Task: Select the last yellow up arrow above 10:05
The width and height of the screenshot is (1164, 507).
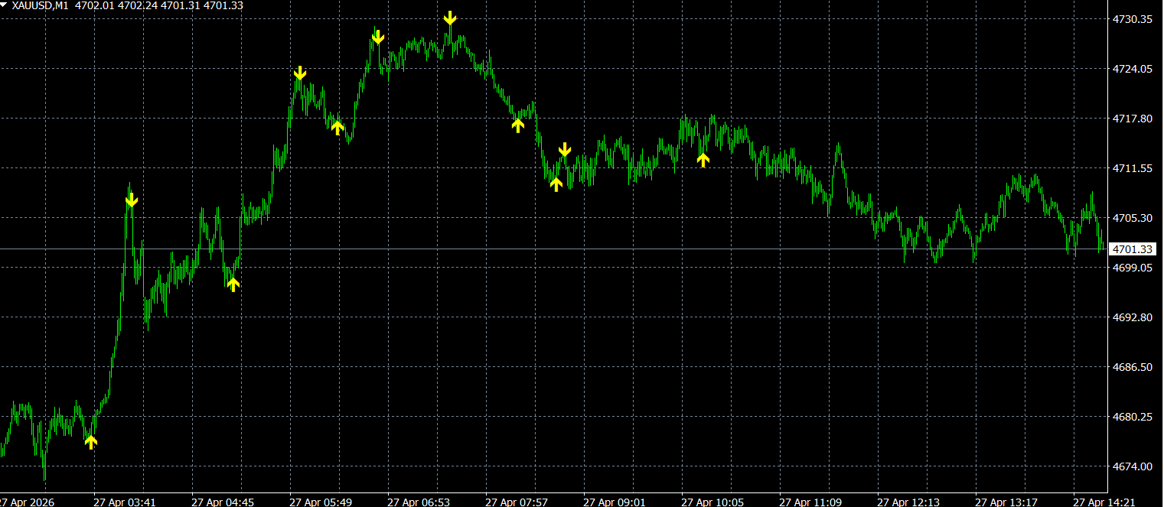Action: click(703, 159)
